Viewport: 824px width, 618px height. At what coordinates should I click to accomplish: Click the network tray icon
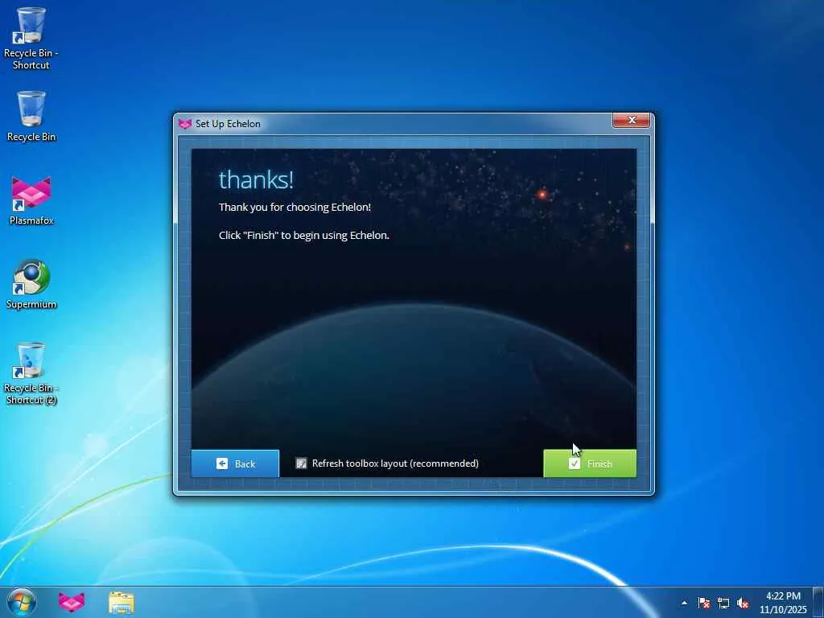[x=723, y=603]
